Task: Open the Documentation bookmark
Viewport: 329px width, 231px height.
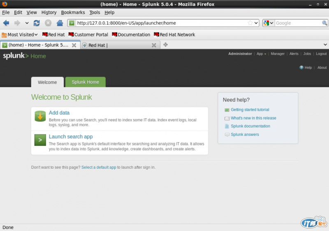Action: 131,35
